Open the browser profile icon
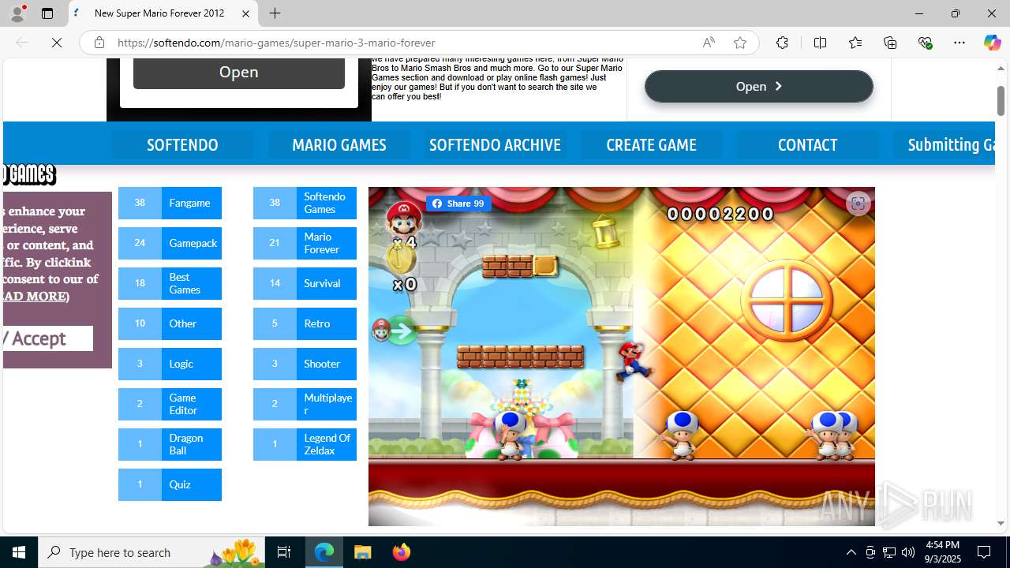 click(17, 13)
